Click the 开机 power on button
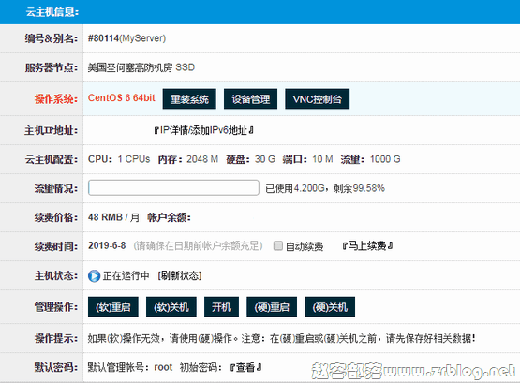This screenshot has width=520, height=383. (x=221, y=307)
